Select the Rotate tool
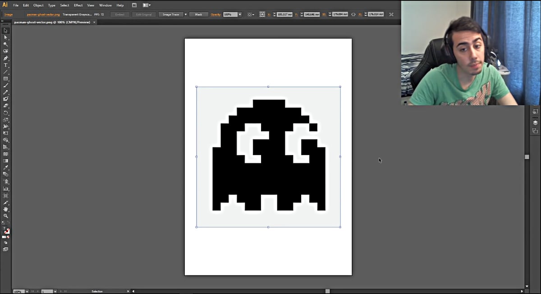Screen dimensions: 541x294 (6, 113)
